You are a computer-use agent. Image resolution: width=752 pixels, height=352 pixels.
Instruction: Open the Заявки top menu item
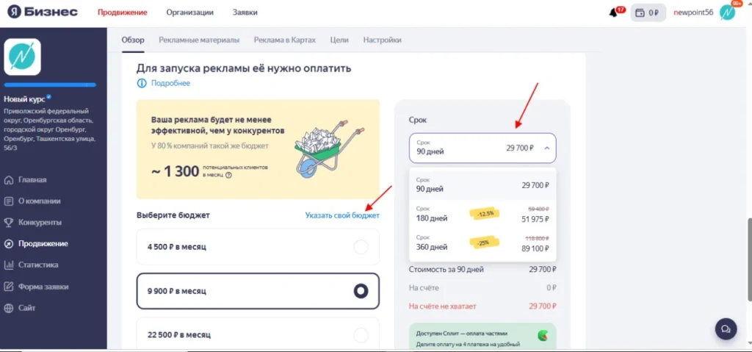pos(245,12)
